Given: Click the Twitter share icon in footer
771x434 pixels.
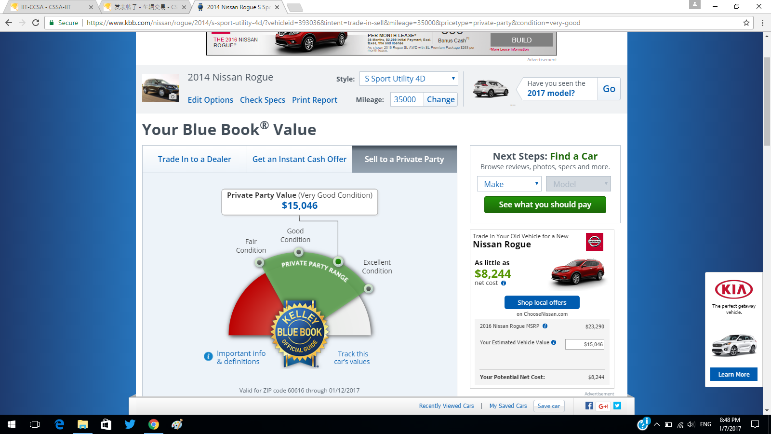Looking at the screenshot, I should pyautogui.click(x=617, y=406).
